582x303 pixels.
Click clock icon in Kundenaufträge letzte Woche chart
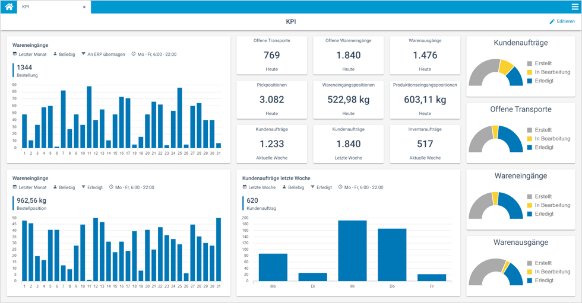point(341,187)
